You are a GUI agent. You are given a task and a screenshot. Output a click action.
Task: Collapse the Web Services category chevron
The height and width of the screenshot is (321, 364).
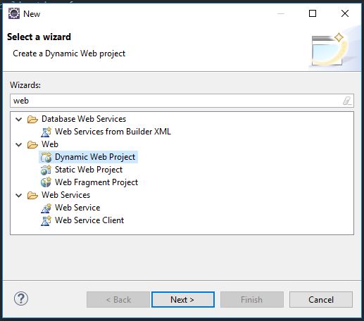[19, 195]
